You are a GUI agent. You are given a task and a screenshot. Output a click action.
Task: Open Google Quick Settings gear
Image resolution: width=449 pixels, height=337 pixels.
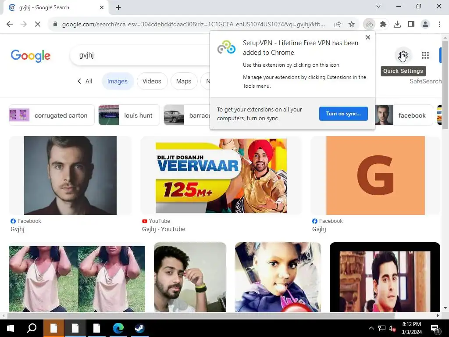[403, 55]
